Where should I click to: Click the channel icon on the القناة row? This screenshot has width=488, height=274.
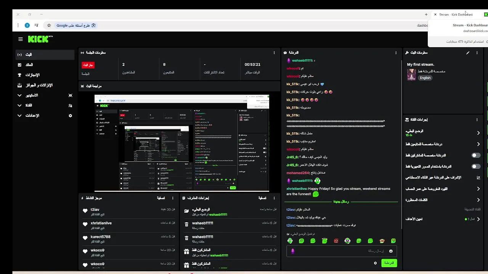[x=70, y=105]
